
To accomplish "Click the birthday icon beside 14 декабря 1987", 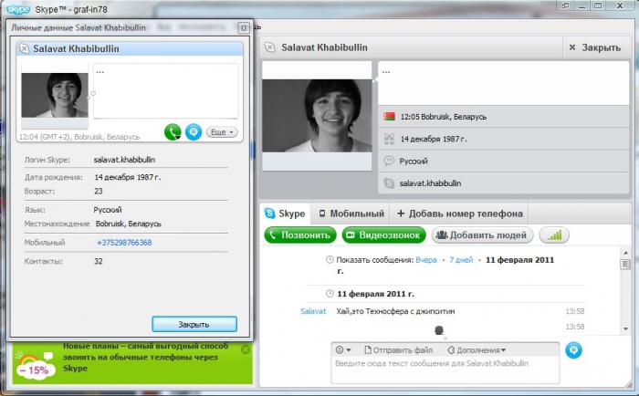I will click(389, 139).
